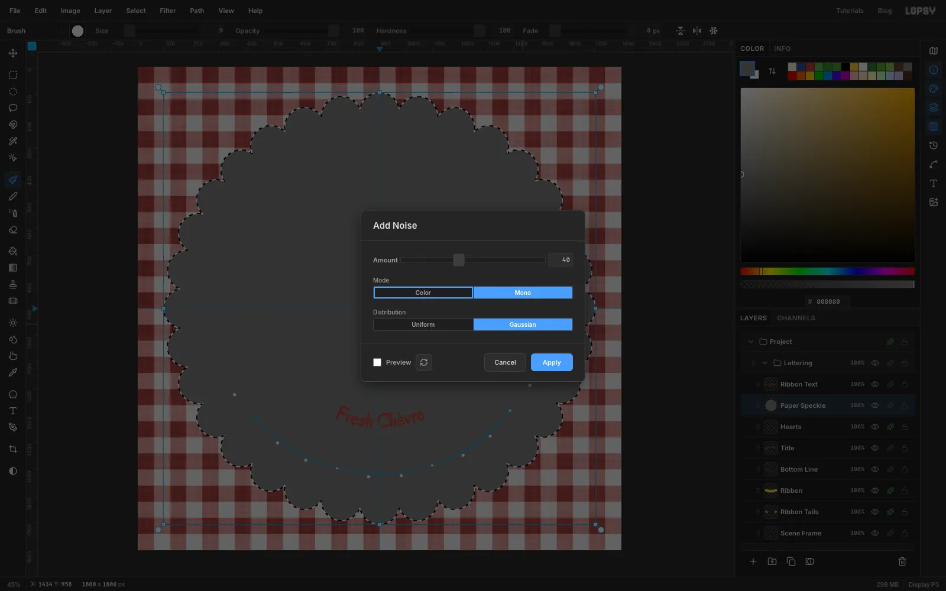
Task: Click the hue spectrum slider
Action: point(828,271)
